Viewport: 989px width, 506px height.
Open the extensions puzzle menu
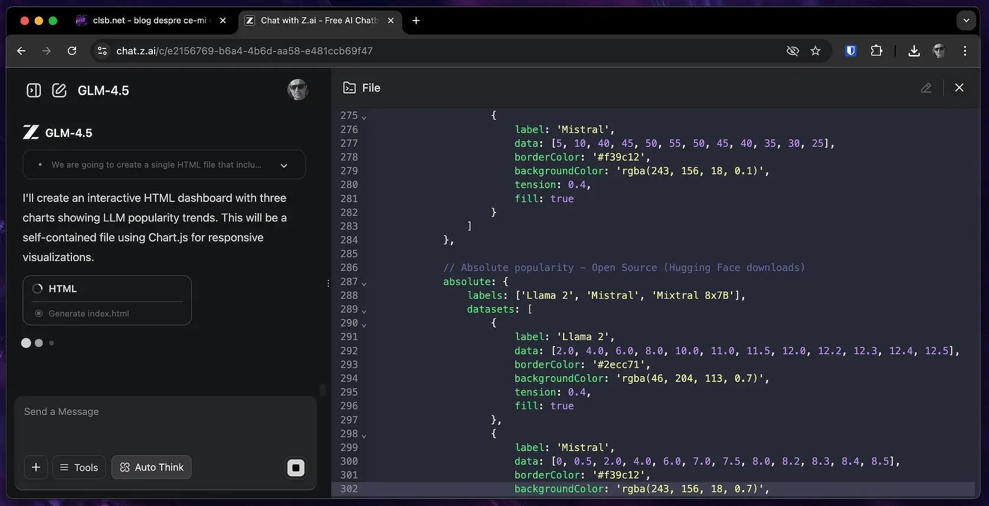pos(876,51)
